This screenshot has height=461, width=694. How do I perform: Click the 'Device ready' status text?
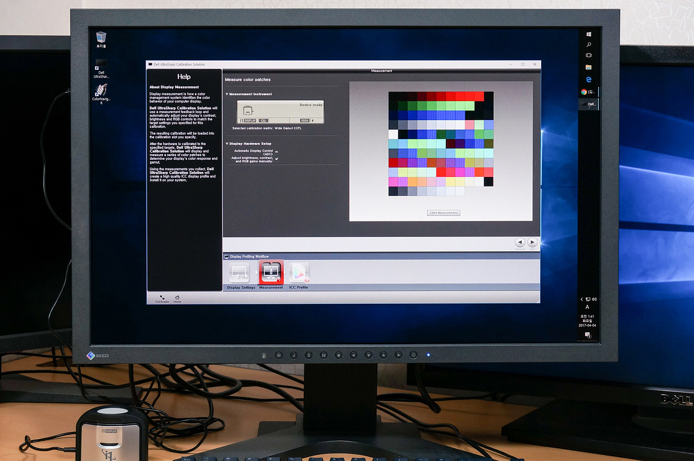click(x=311, y=105)
